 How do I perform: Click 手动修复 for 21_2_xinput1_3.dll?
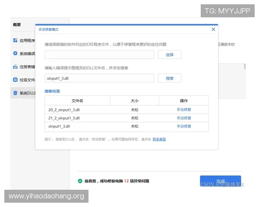pos(184,118)
